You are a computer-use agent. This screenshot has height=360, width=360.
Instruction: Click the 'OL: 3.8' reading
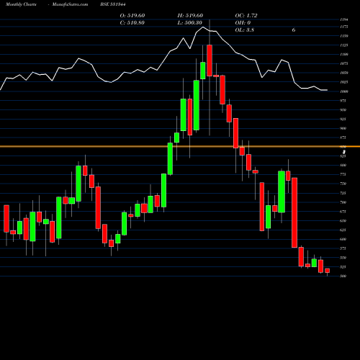point(244,30)
